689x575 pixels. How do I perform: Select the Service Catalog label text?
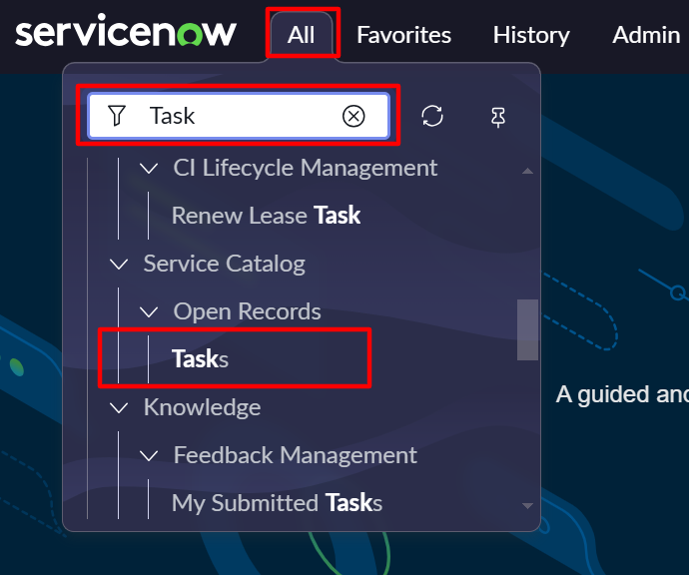click(225, 264)
